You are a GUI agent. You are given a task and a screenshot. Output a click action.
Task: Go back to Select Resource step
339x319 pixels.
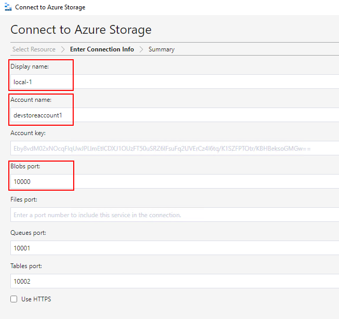34,49
